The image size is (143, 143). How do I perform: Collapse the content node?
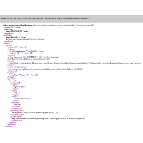7,61
